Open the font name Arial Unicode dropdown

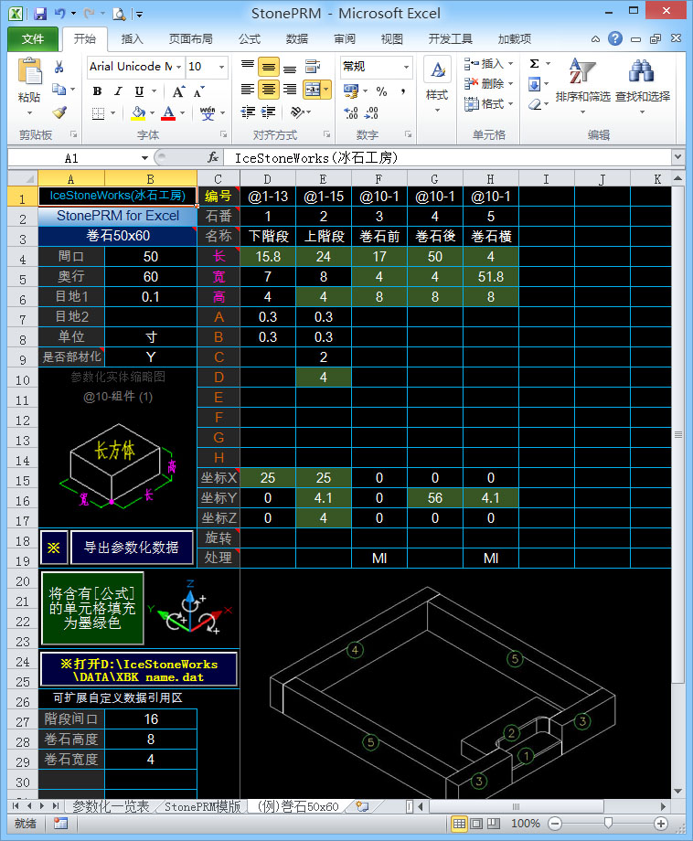tap(178, 67)
